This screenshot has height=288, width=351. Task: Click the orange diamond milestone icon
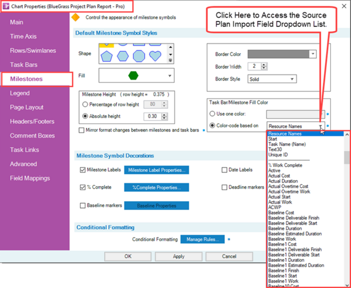coord(75,17)
